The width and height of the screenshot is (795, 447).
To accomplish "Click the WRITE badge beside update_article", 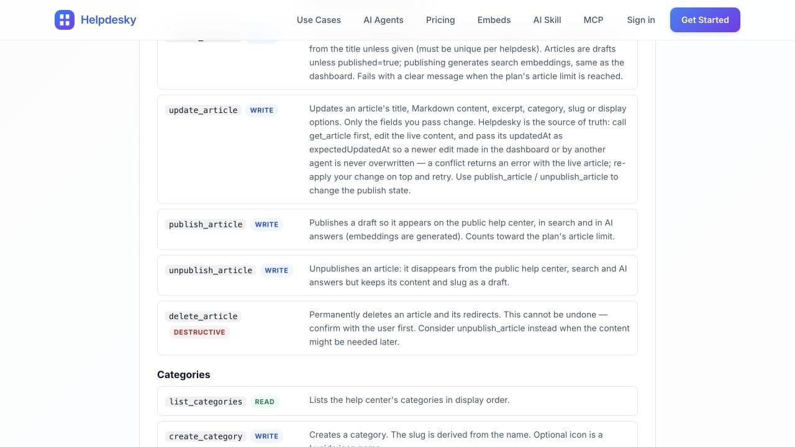I will [x=261, y=110].
